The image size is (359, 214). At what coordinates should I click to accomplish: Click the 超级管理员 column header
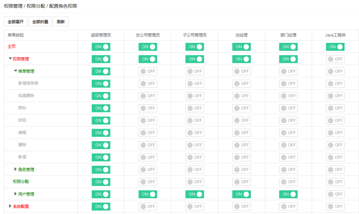click(x=101, y=35)
